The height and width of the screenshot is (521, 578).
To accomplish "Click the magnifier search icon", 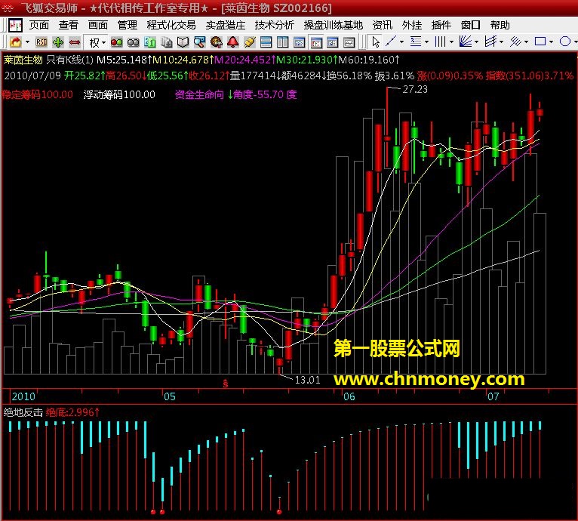I will tap(199, 42).
